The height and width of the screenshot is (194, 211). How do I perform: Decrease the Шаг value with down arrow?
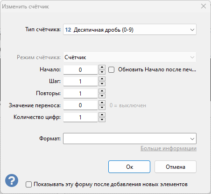point(102,84)
